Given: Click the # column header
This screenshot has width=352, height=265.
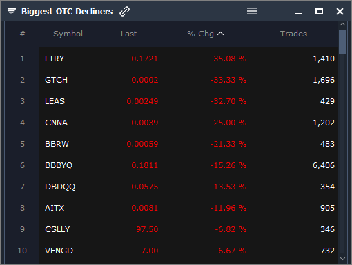Looking at the screenshot, I should pos(22,34).
